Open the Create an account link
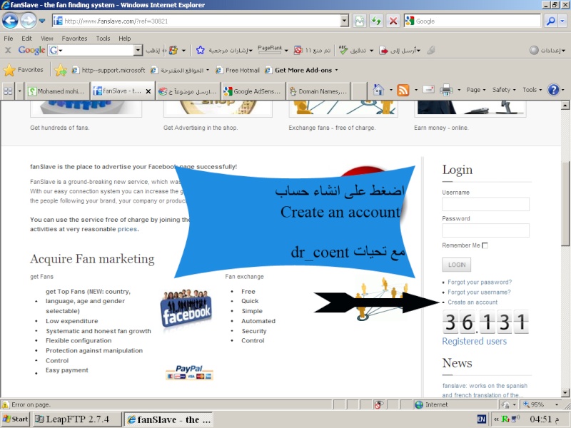 (x=473, y=302)
